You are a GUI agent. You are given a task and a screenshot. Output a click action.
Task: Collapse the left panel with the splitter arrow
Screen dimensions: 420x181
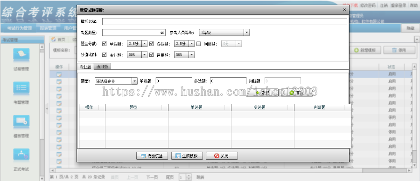click(x=47, y=109)
